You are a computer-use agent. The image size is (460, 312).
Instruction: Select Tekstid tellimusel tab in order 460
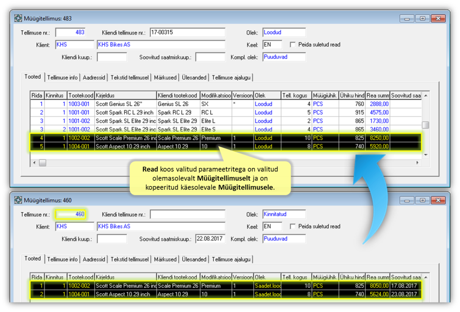tap(129, 259)
